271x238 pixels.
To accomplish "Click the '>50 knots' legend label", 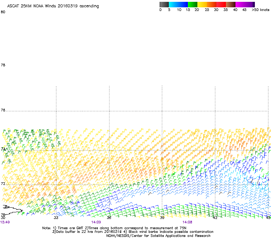I will (x=260, y=10).
